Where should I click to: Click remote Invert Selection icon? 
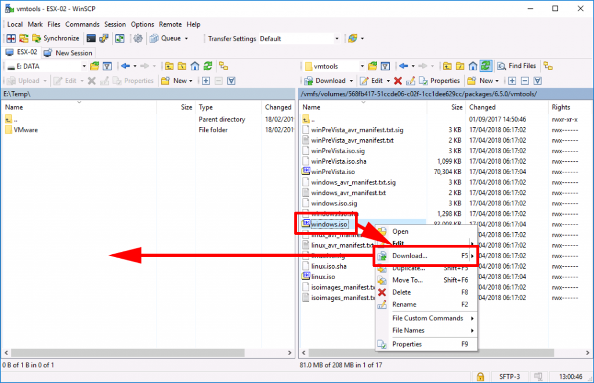(x=538, y=81)
